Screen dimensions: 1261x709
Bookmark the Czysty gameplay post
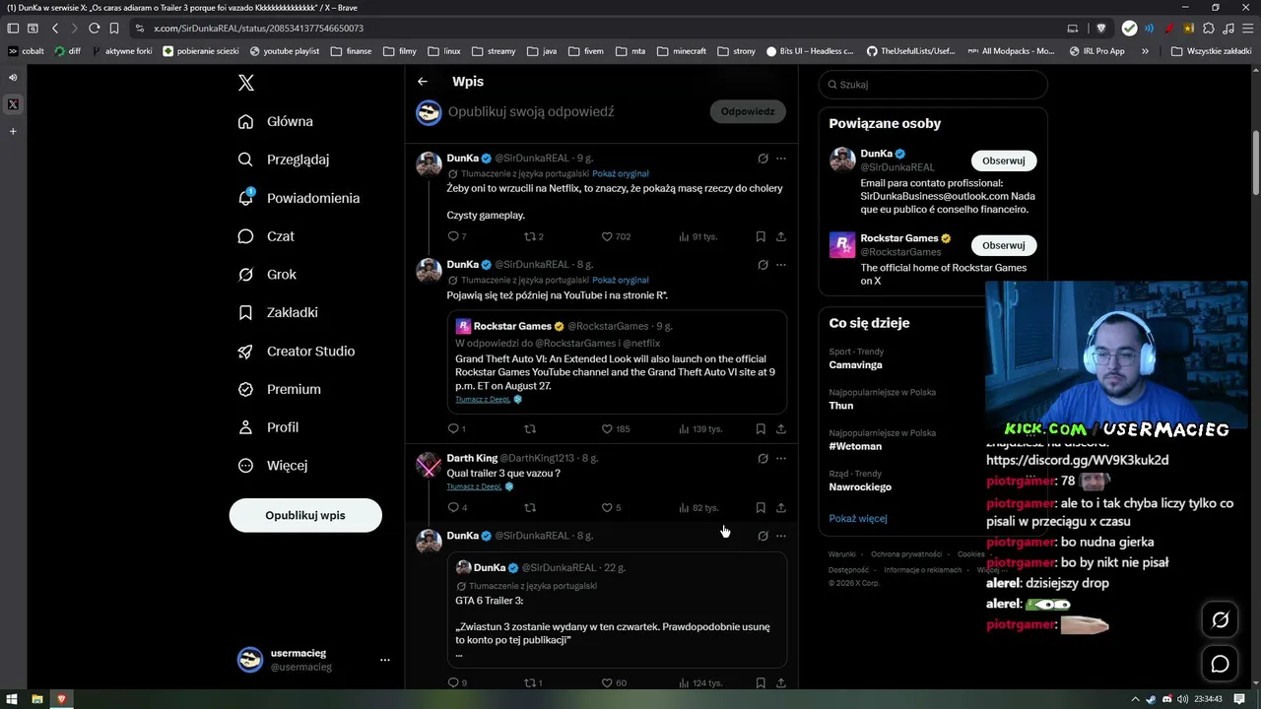[x=761, y=236]
